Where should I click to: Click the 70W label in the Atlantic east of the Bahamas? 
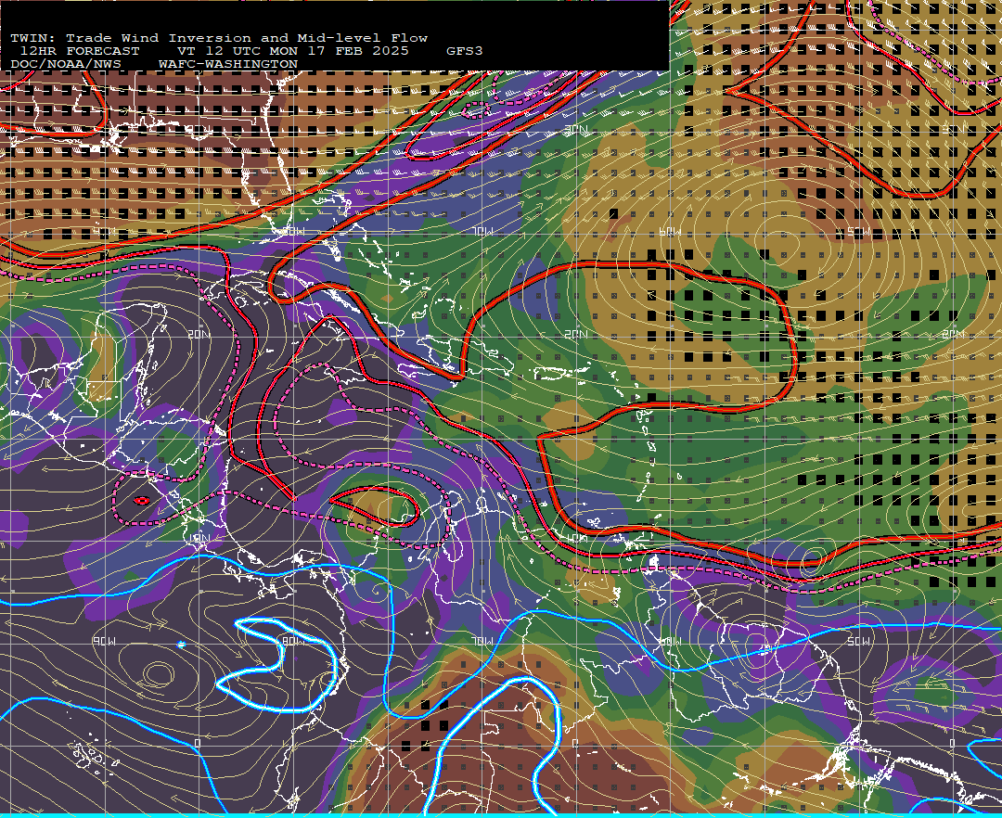(482, 231)
